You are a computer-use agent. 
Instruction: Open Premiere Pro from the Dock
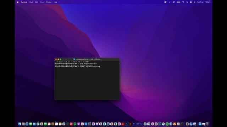[x=134, y=124]
